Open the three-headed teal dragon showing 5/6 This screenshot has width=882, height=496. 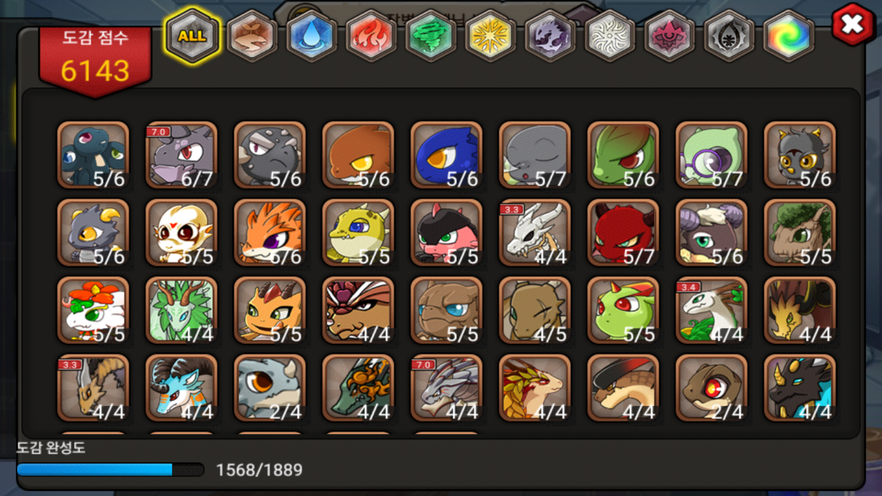[x=93, y=155]
